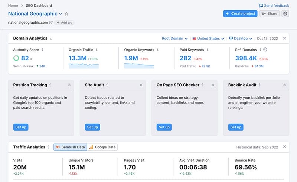The height and width of the screenshot is (182, 297).
Task: Click the Send feedback chat icon
Action: 261,6
